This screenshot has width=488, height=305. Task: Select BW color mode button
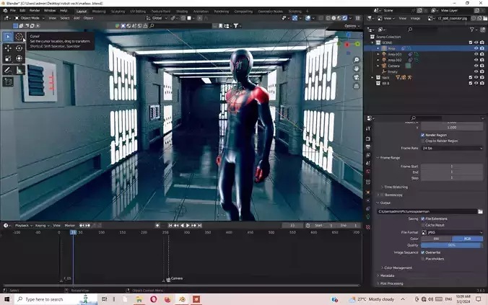pyautogui.click(x=436, y=239)
